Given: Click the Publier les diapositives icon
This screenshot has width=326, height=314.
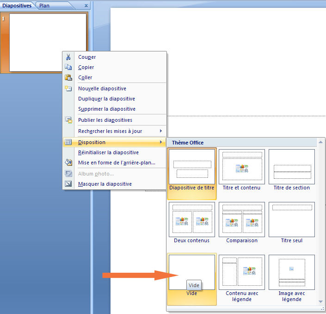Looking at the screenshot, I should coord(68,120).
